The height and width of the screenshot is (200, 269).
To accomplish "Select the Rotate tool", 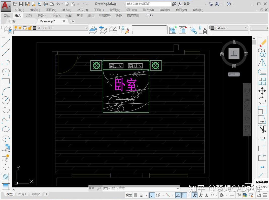I will pos(262,100).
